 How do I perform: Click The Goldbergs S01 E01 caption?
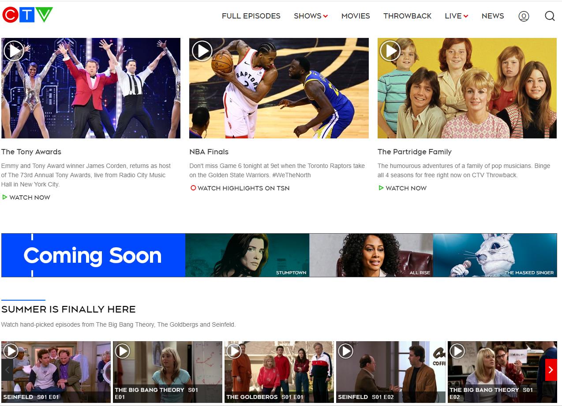(265, 397)
